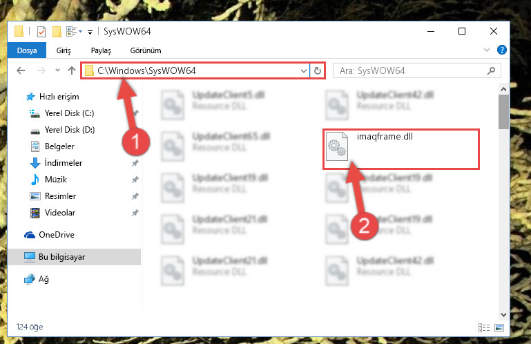
Task: Select the imaqframe.dll file
Action: click(x=401, y=149)
